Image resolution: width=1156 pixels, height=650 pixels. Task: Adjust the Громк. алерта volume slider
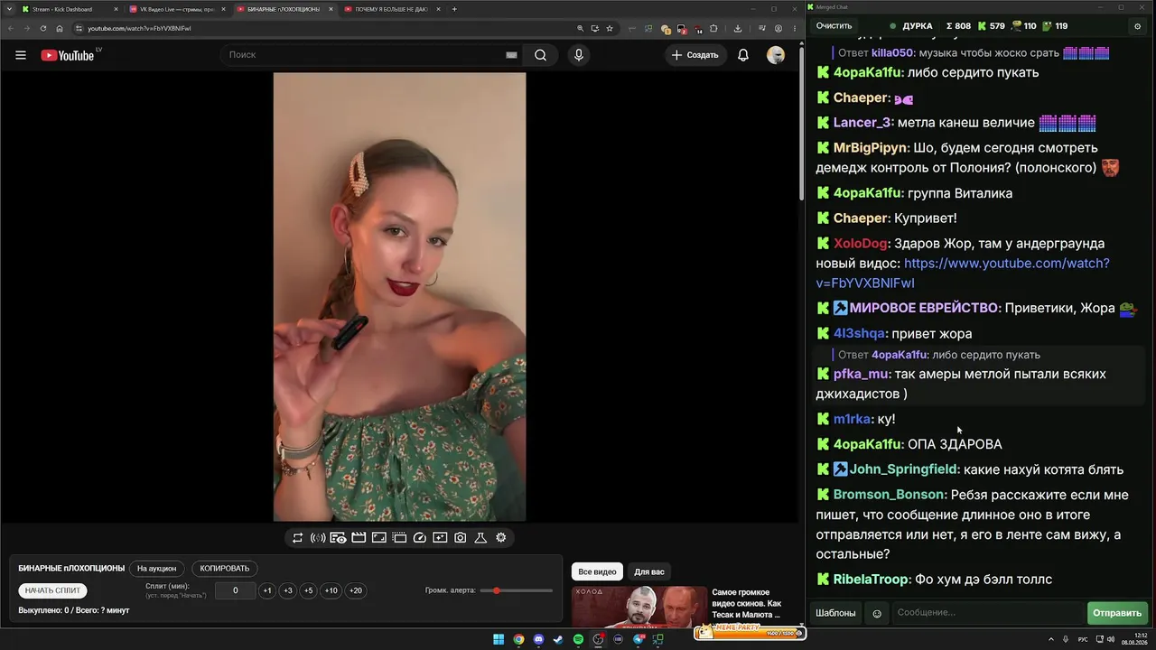517,590
